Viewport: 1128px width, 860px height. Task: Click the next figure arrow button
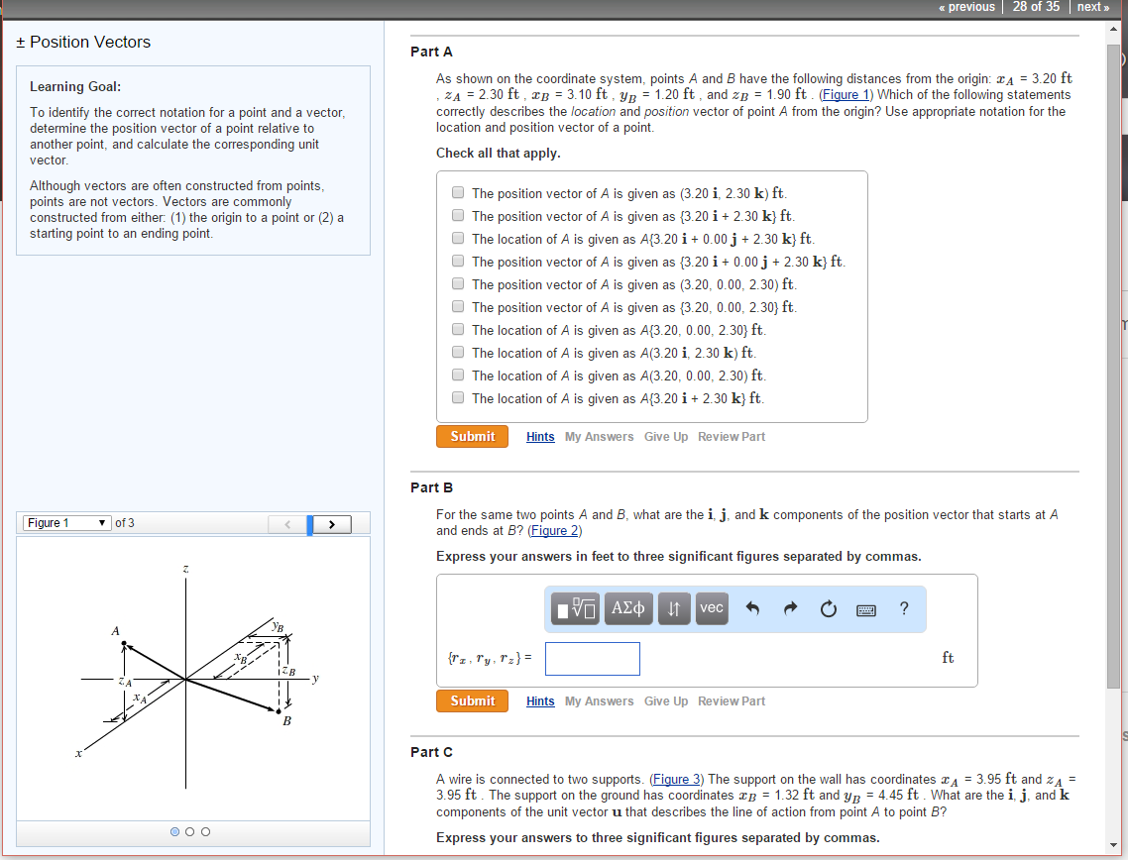pos(331,523)
